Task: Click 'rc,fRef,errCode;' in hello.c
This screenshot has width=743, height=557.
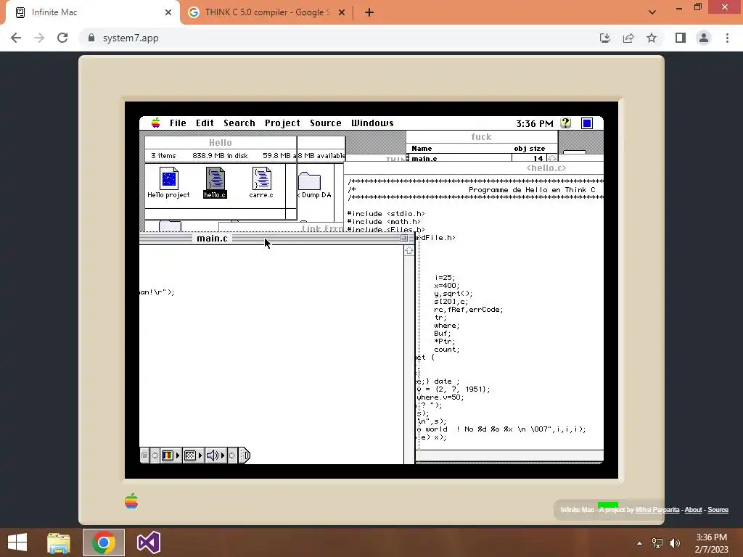Action: (468, 310)
